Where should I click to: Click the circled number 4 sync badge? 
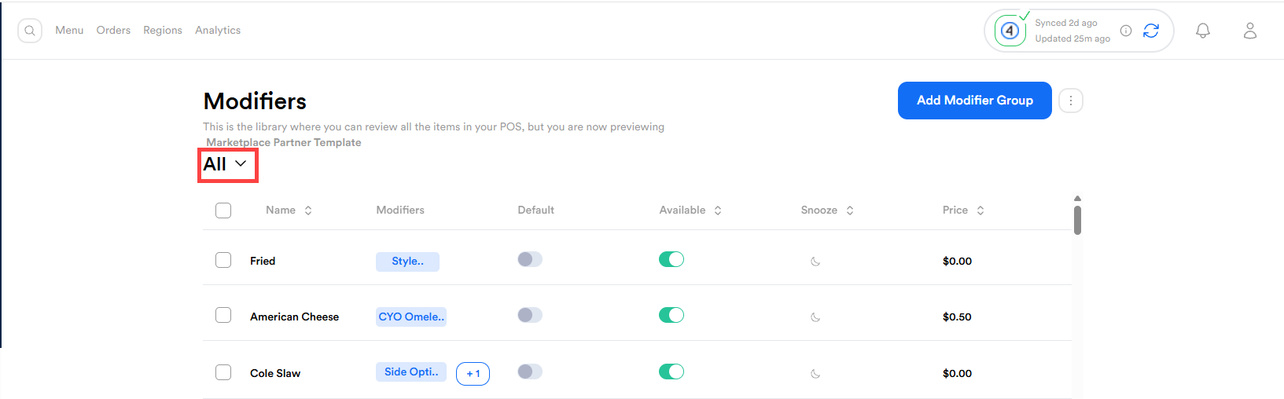coord(1010,31)
